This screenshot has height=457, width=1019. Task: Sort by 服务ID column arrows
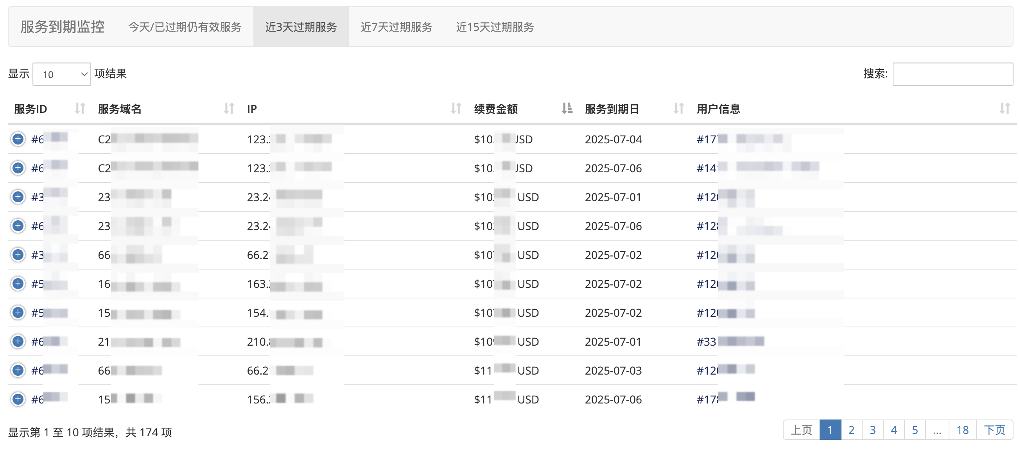click(80, 108)
